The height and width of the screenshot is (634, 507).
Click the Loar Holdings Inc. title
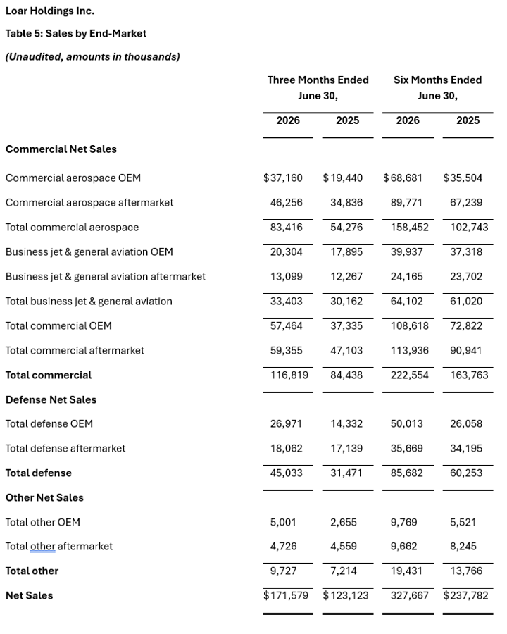[50, 11]
